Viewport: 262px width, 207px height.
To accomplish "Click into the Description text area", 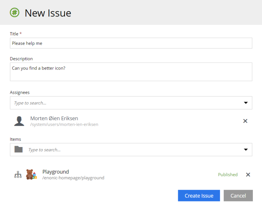I will click(131, 72).
